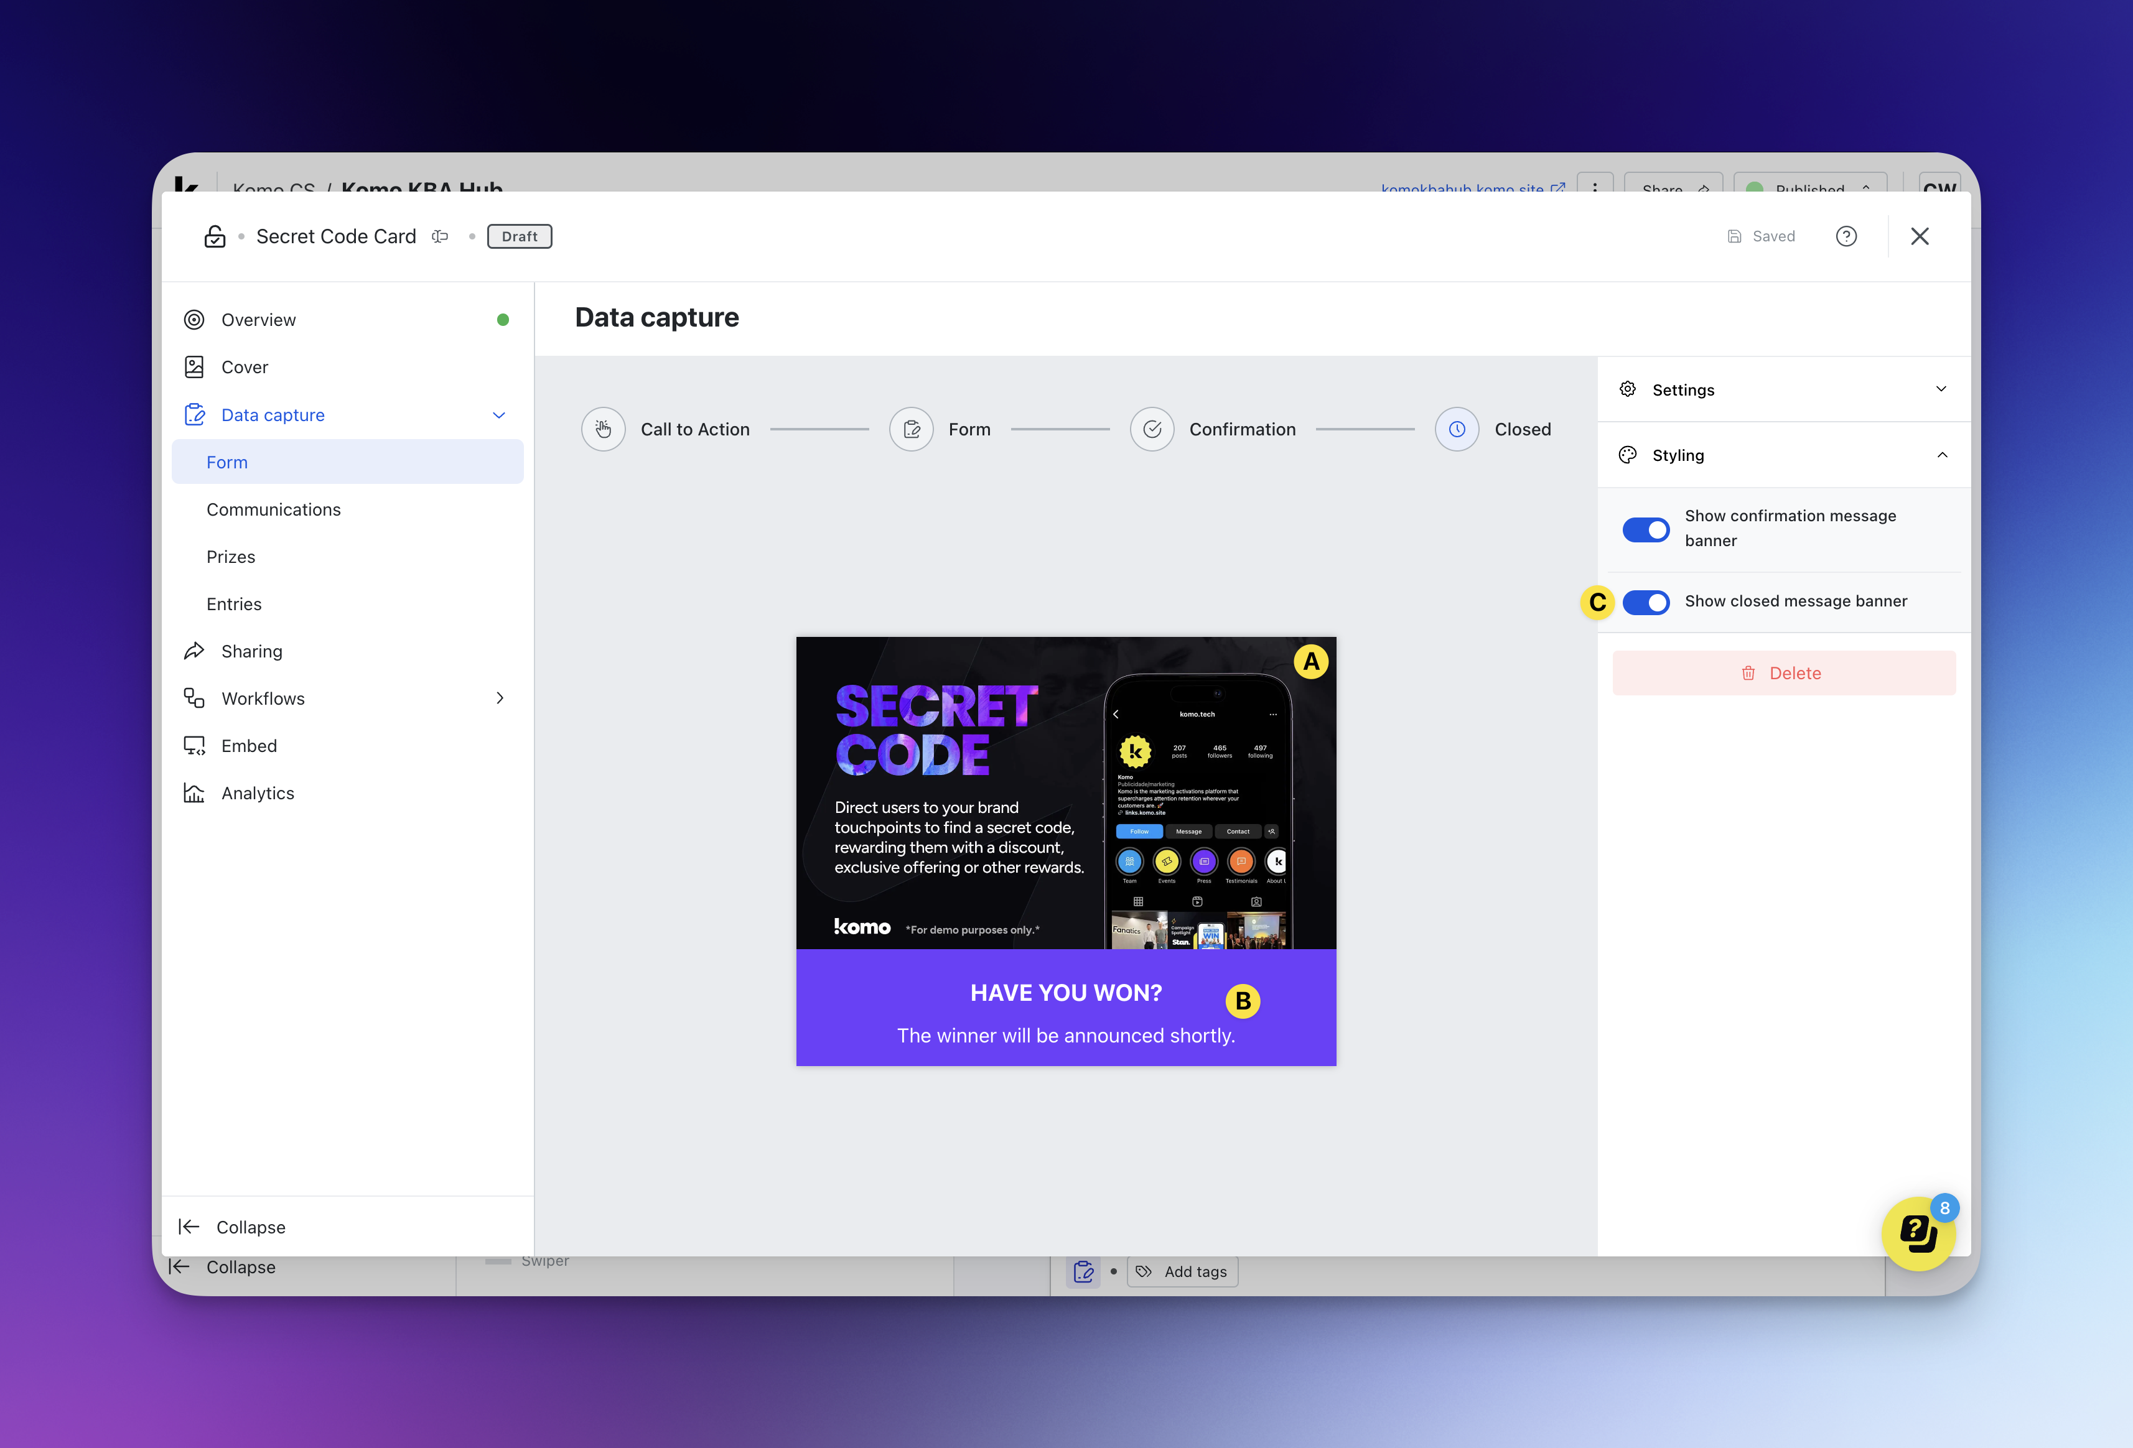This screenshot has width=2133, height=1448.
Task: Expand the Workflows submenu chevron
Action: [x=500, y=698]
